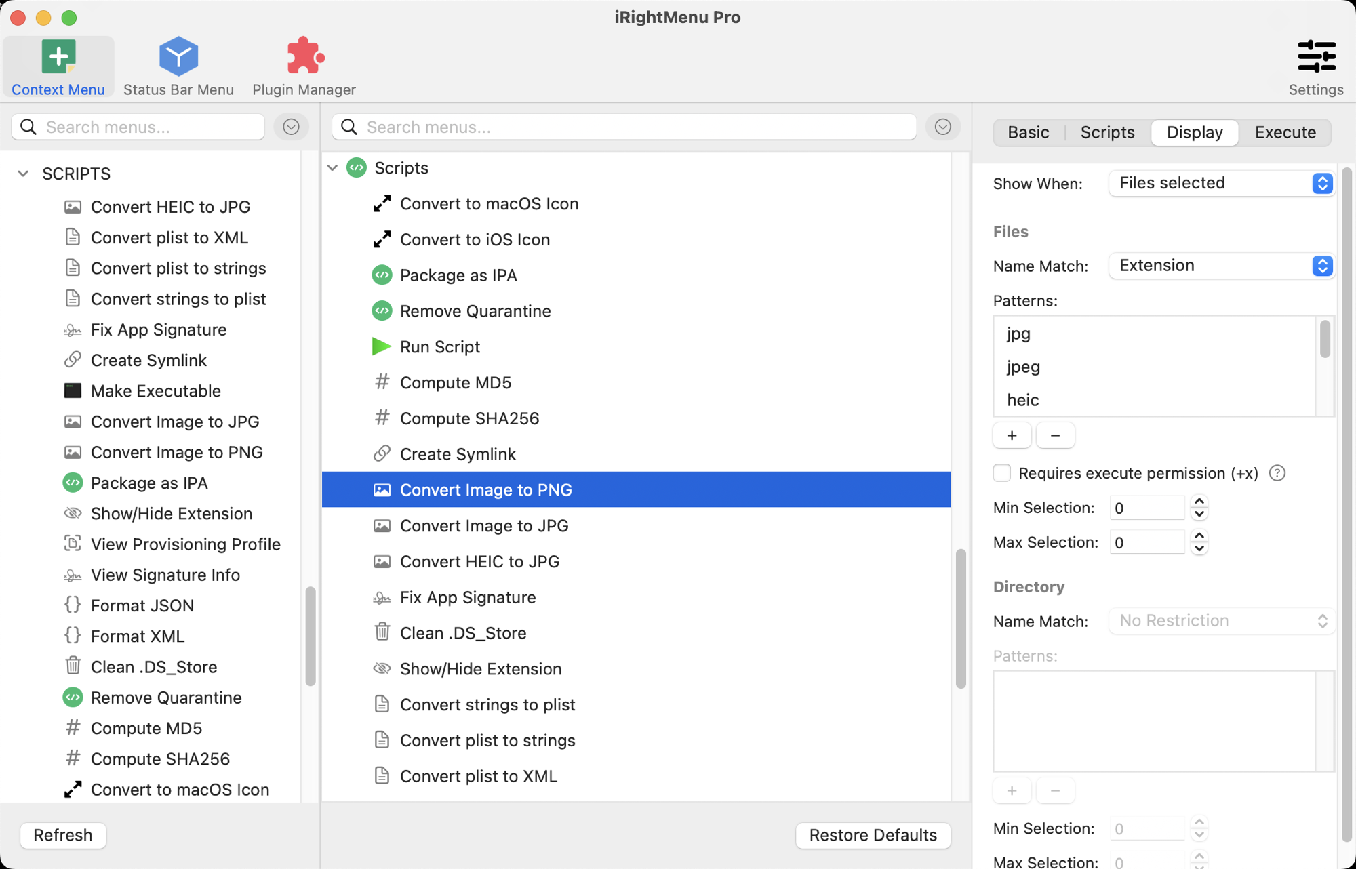Click the Restore Defaults button
Screen dimensions: 1356x869
873,835
